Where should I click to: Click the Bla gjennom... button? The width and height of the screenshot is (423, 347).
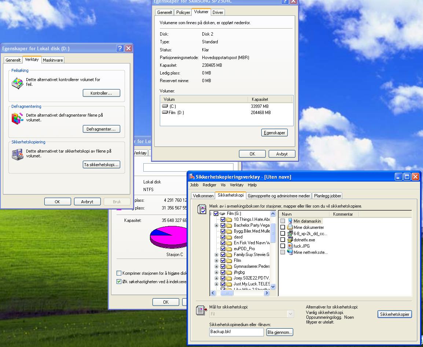[280, 332]
